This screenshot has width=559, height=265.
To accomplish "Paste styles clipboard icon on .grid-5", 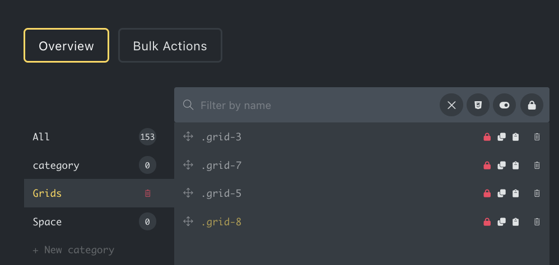I will tap(515, 193).
